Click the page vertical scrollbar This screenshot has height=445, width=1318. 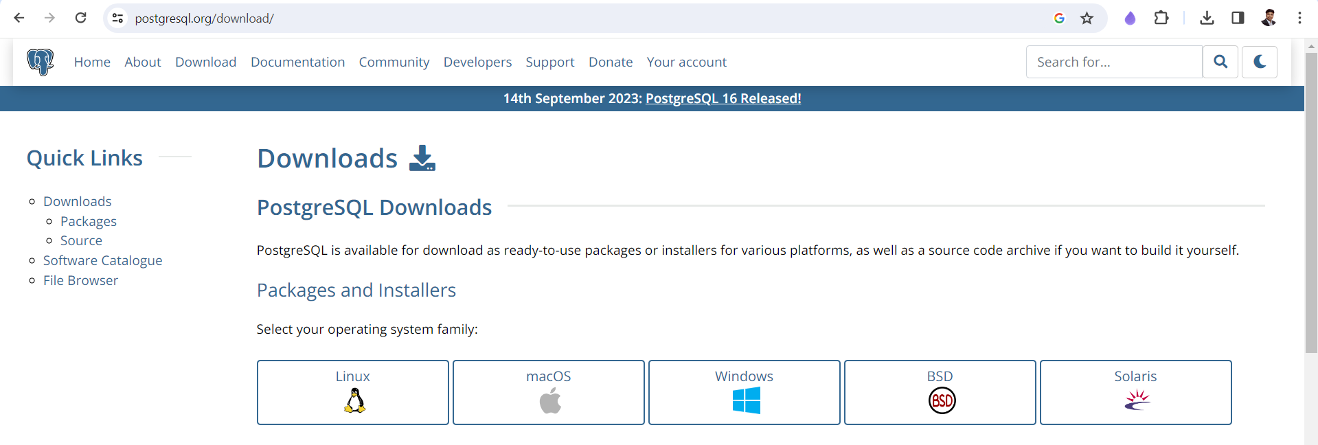click(x=1310, y=206)
